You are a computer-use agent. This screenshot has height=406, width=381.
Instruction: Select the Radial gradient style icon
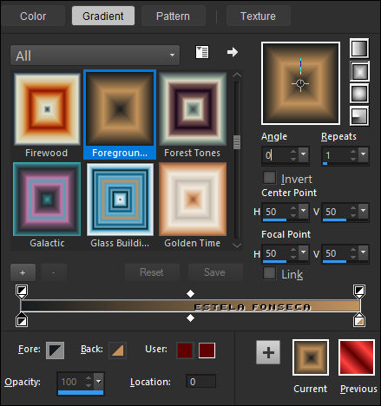click(x=359, y=116)
